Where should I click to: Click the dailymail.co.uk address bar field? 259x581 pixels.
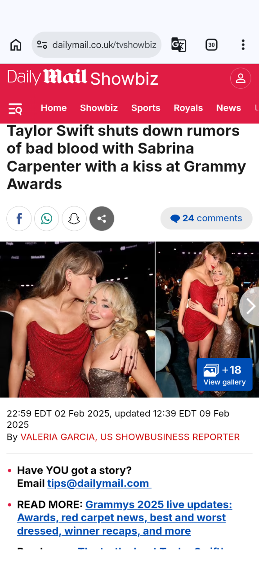[x=97, y=45]
